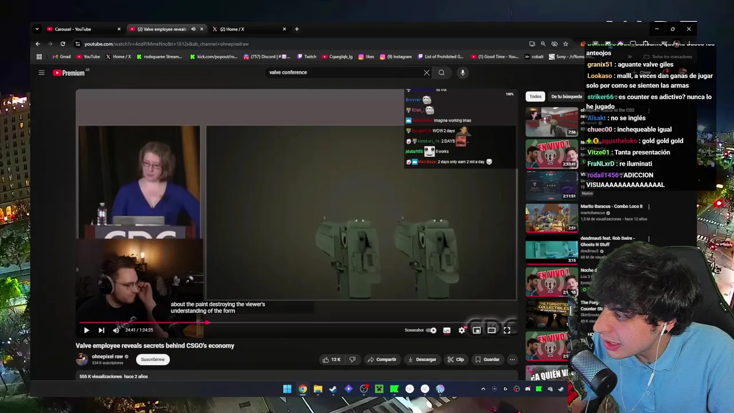Go back in browser history

(x=38, y=44)
